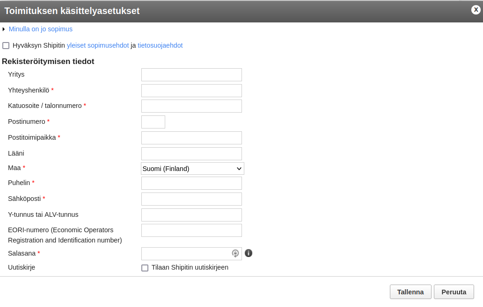Click the Tallenna button

(x=410, y=292)
